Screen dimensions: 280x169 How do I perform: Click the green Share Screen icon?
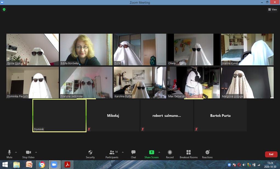151,152
